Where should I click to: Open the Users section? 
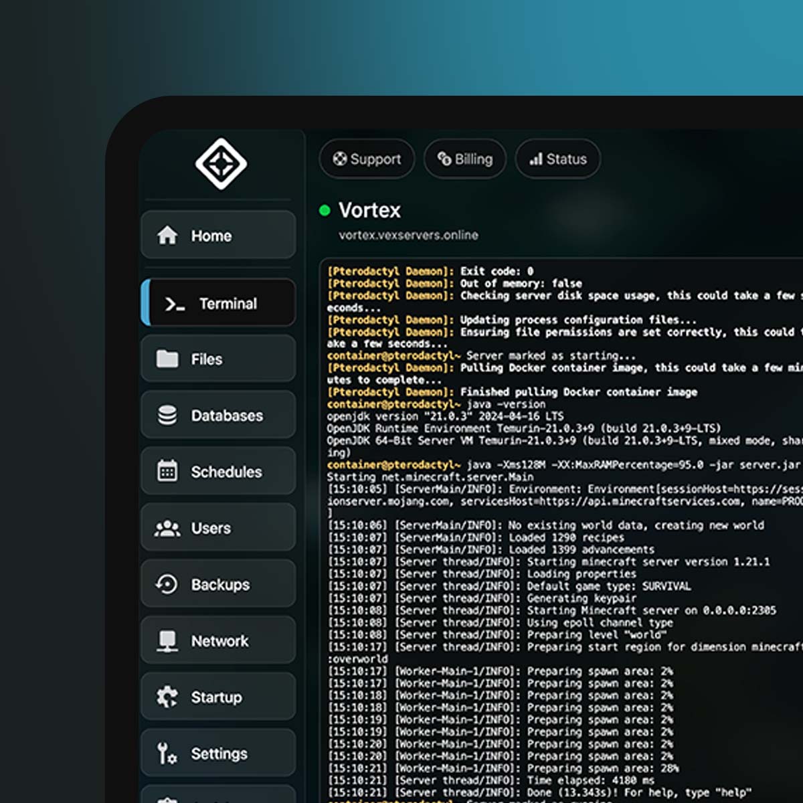pos(218,527)
